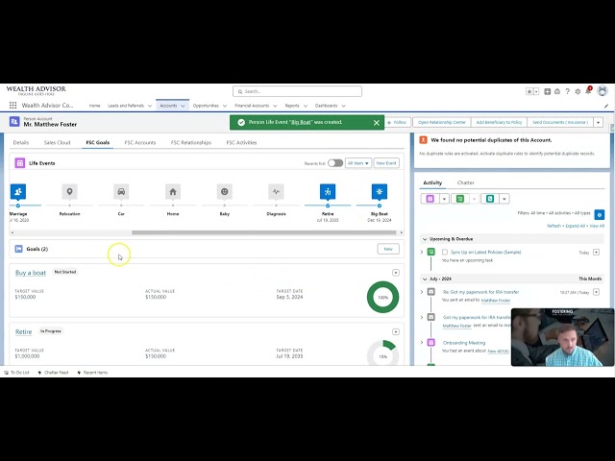This screenshot has height=461, width=615.
Task: Switch to the Chatter tab
Action: (x=465, y=182)
